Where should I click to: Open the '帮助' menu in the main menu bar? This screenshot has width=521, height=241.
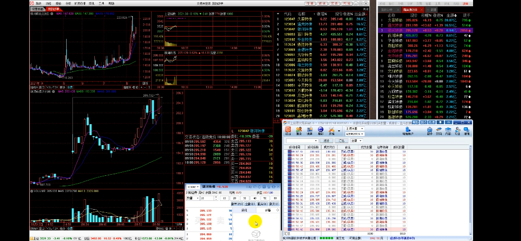coord(111,3)
